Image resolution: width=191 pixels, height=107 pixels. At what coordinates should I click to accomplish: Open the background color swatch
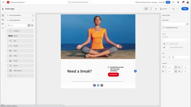(x=168, y=44)
